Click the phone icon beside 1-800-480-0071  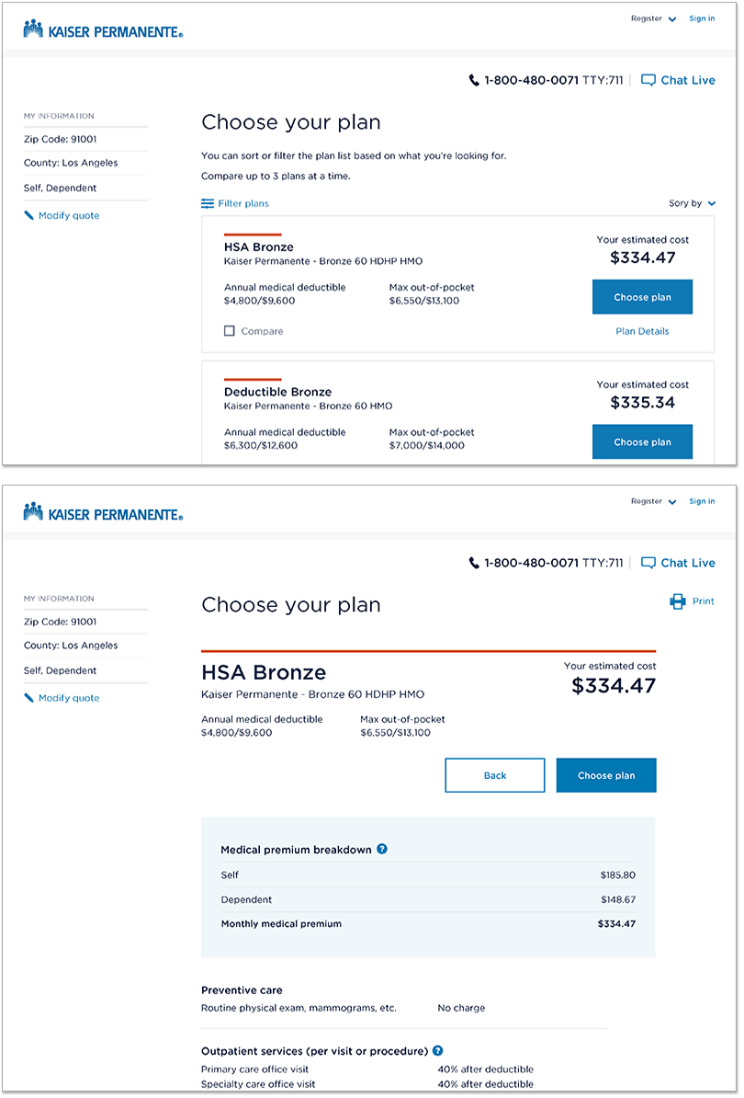point(473,80)
